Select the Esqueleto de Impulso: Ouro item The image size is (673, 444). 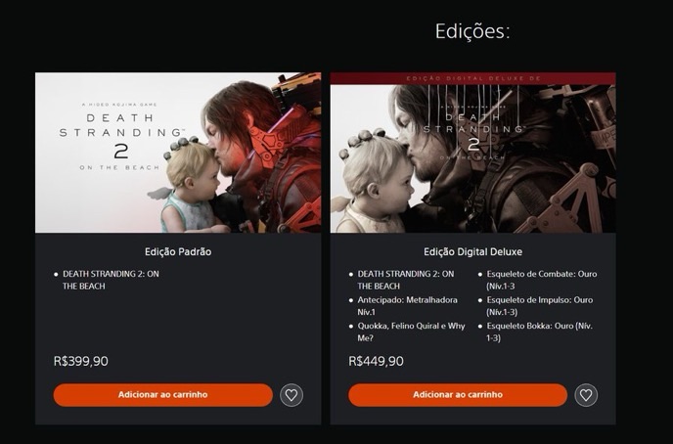click(x=539, y=306)
